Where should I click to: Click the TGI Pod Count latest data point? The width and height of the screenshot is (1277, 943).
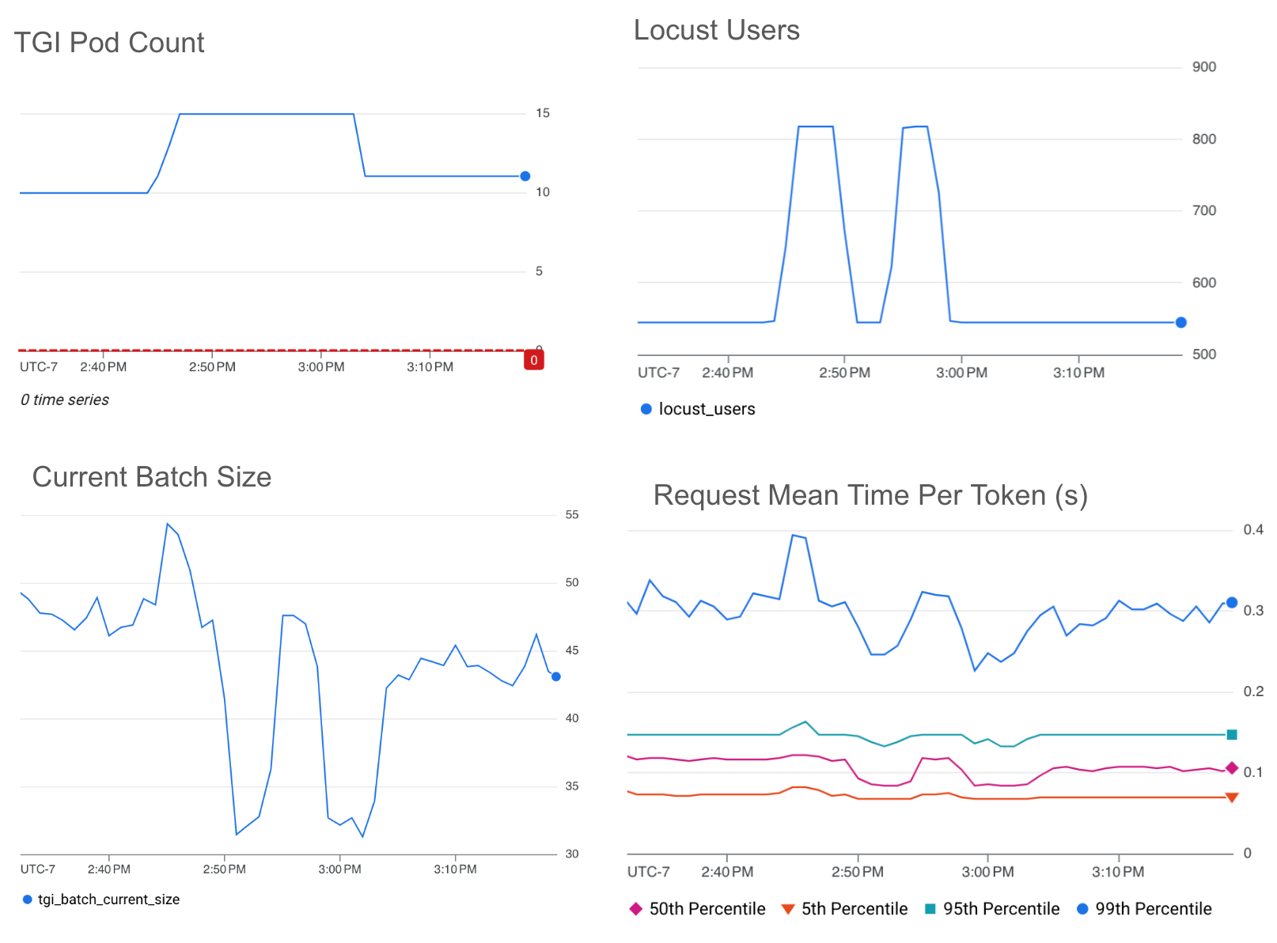[x=525, y=176]
